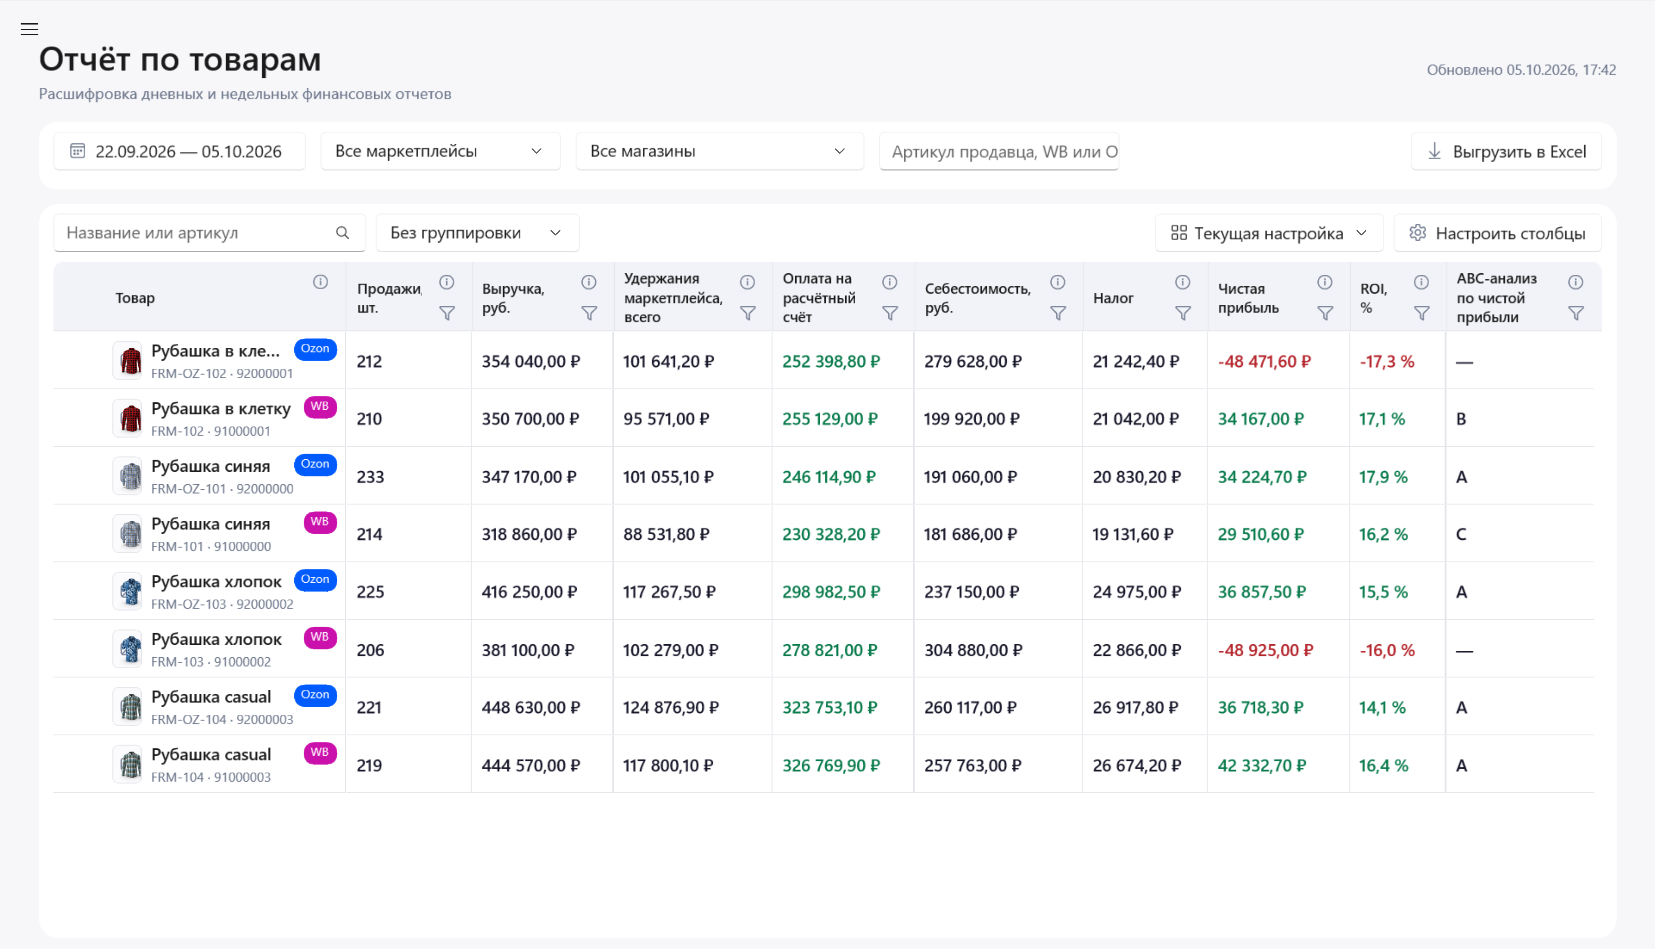
Task: Show info tooltip for Чистая прибыль column
Action: coord(1325,282)
